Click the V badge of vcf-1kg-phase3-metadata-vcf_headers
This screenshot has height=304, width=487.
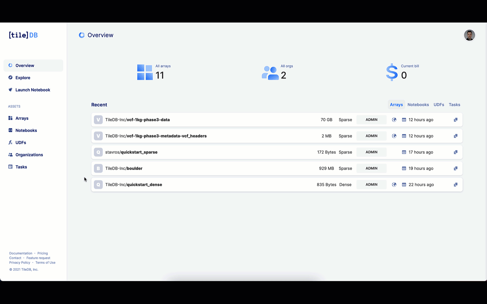point(98,136)
